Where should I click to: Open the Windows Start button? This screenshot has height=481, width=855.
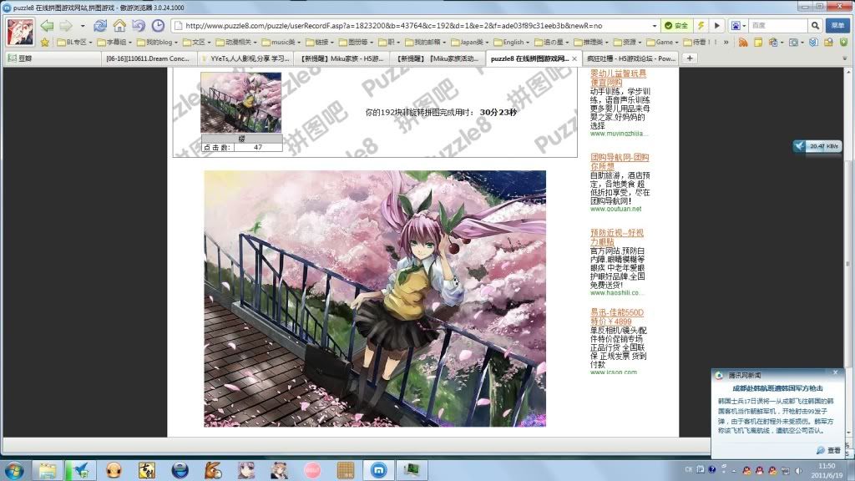click(15, 469)
